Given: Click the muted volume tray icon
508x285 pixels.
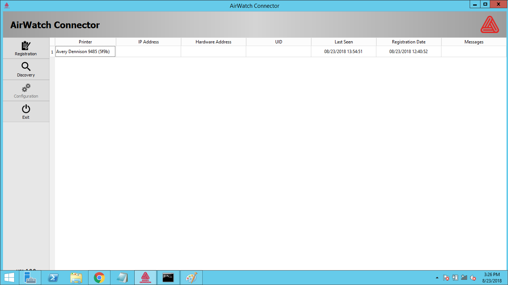Looking at the screenshot, I should 473,278.
